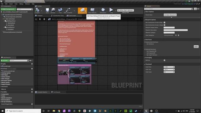This screenshot has height=113, width=201.
Task: Click the Orbit Yaw value field
Action: 169,69
